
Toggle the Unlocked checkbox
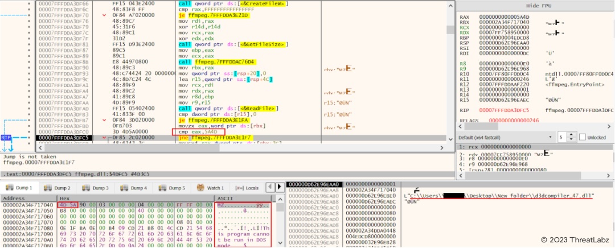tap(582, 138)
